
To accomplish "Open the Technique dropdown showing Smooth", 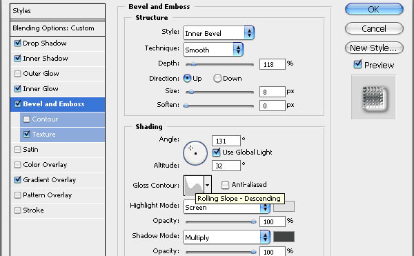I will click(213, 50).
